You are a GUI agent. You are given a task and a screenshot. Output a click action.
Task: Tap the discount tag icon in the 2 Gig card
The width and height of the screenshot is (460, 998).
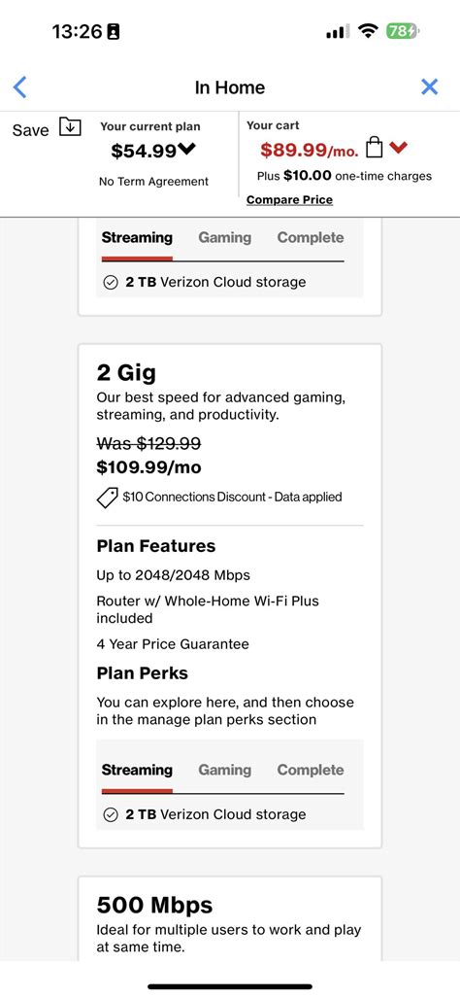tap(108, 498)
